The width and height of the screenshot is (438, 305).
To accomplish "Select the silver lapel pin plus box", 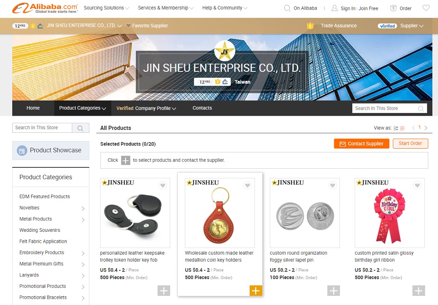I will (x=333, y=291).
